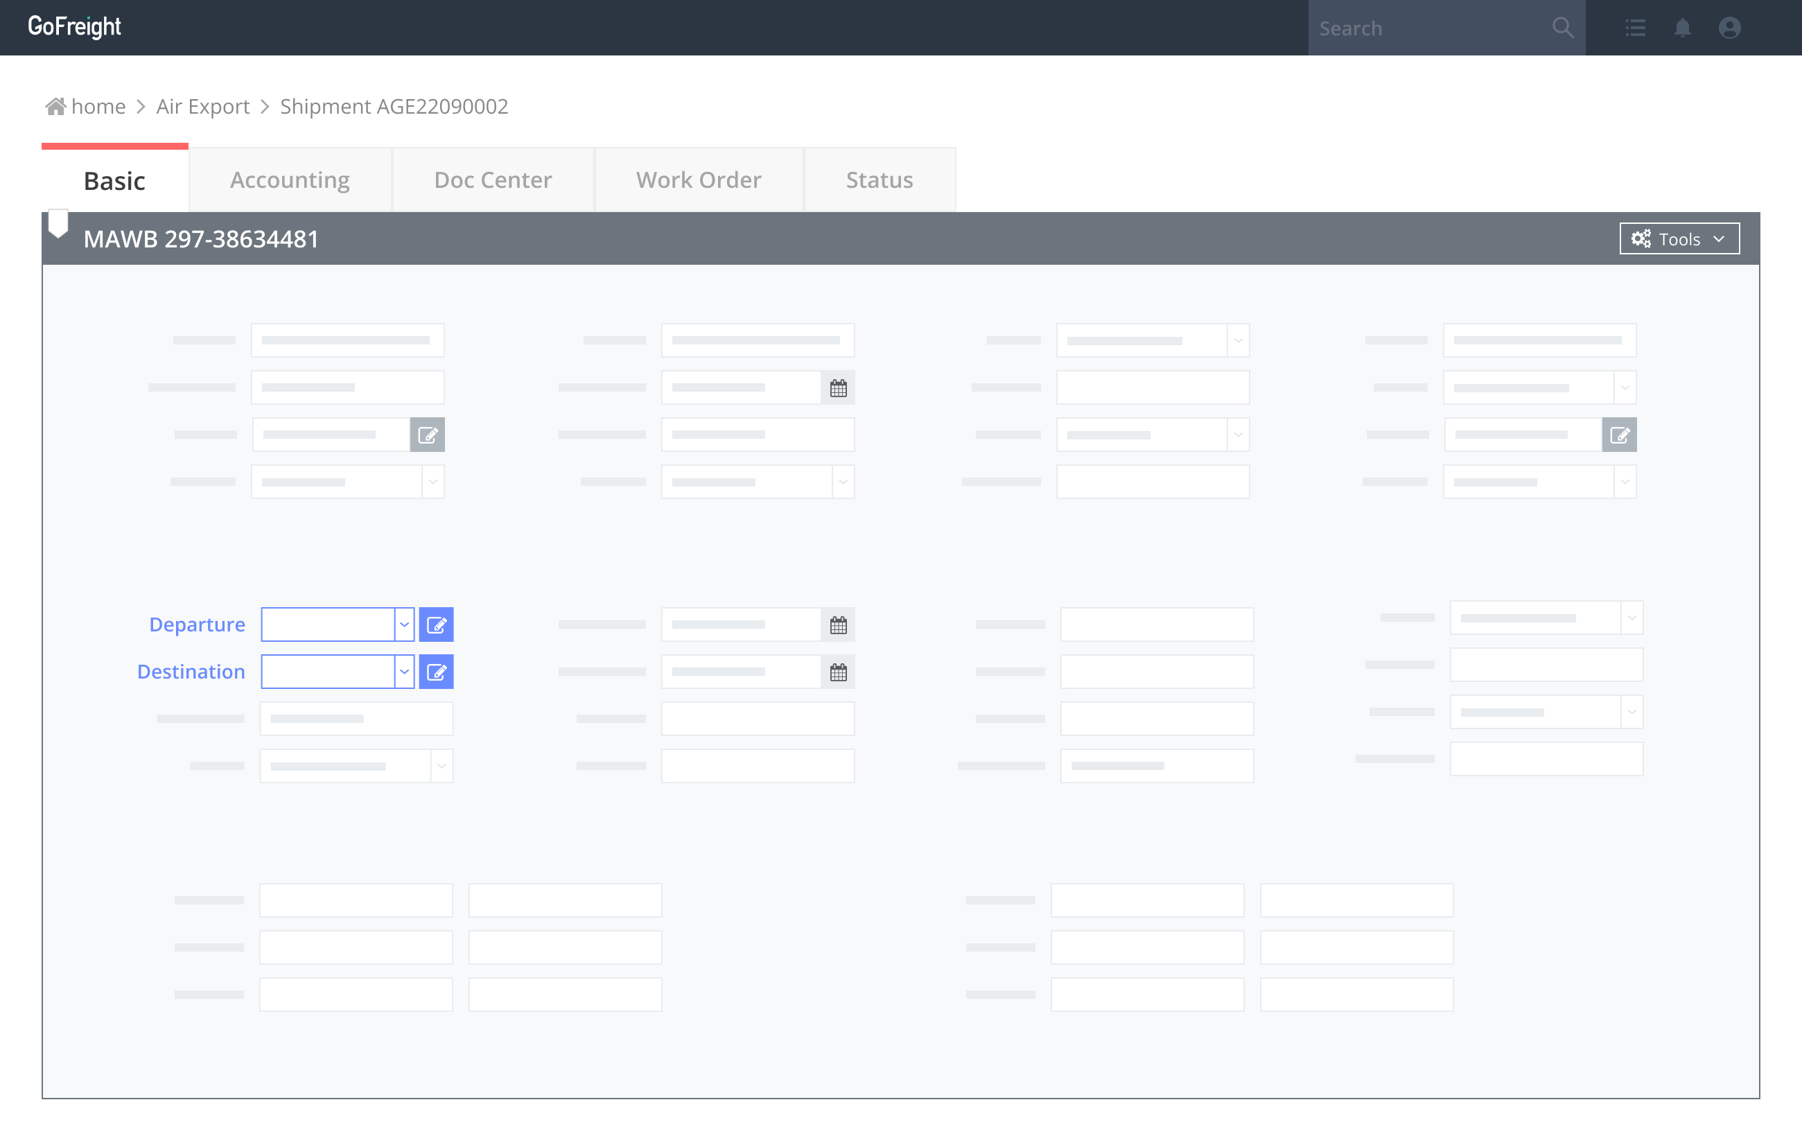The height and width of the screenshot is (1127, 1802).
Task: Click the search magnifier icon
Action: click(x=1563, y=28)
